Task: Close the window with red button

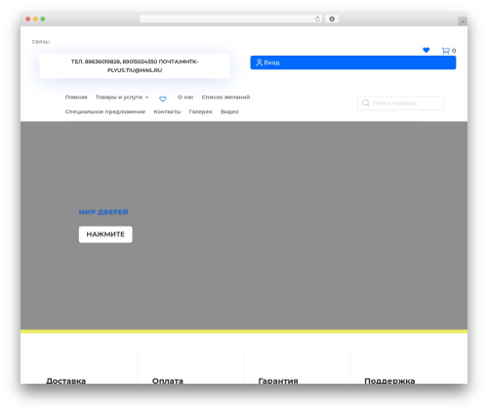Action: pos(28,19)
